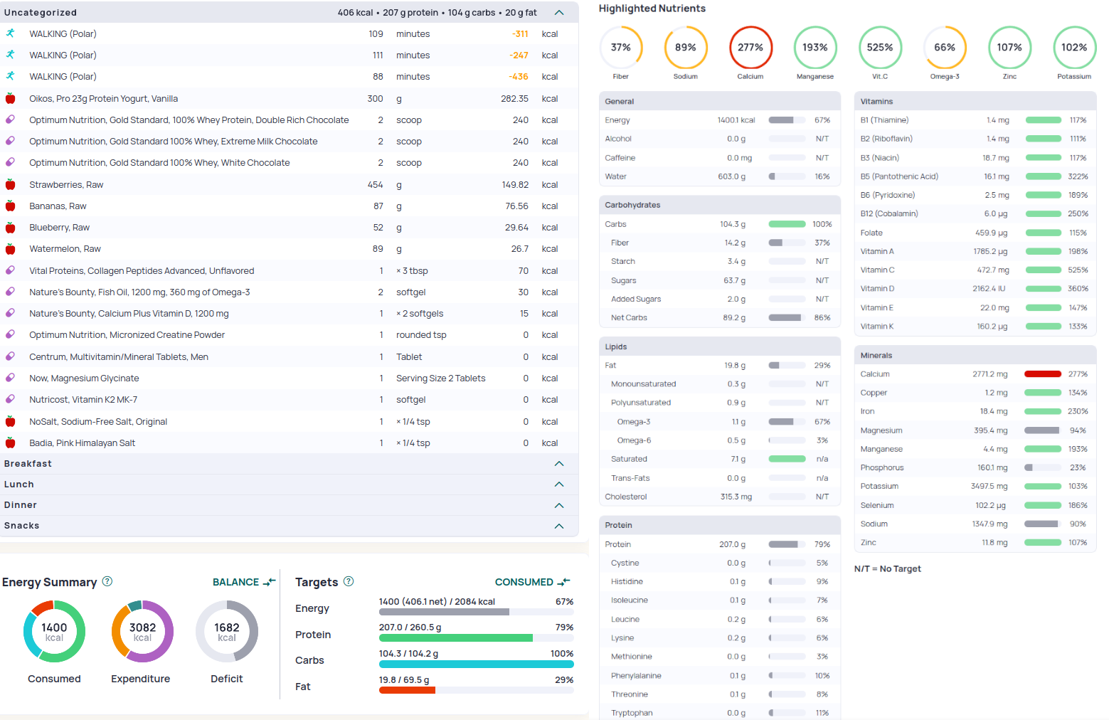Collapse the Uncategorized diary group

559,13
